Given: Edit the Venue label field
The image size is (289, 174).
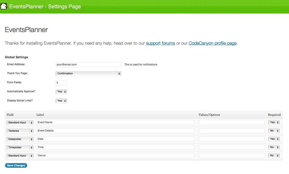Looking at the screenshot, I should click(x=115, y=155).
